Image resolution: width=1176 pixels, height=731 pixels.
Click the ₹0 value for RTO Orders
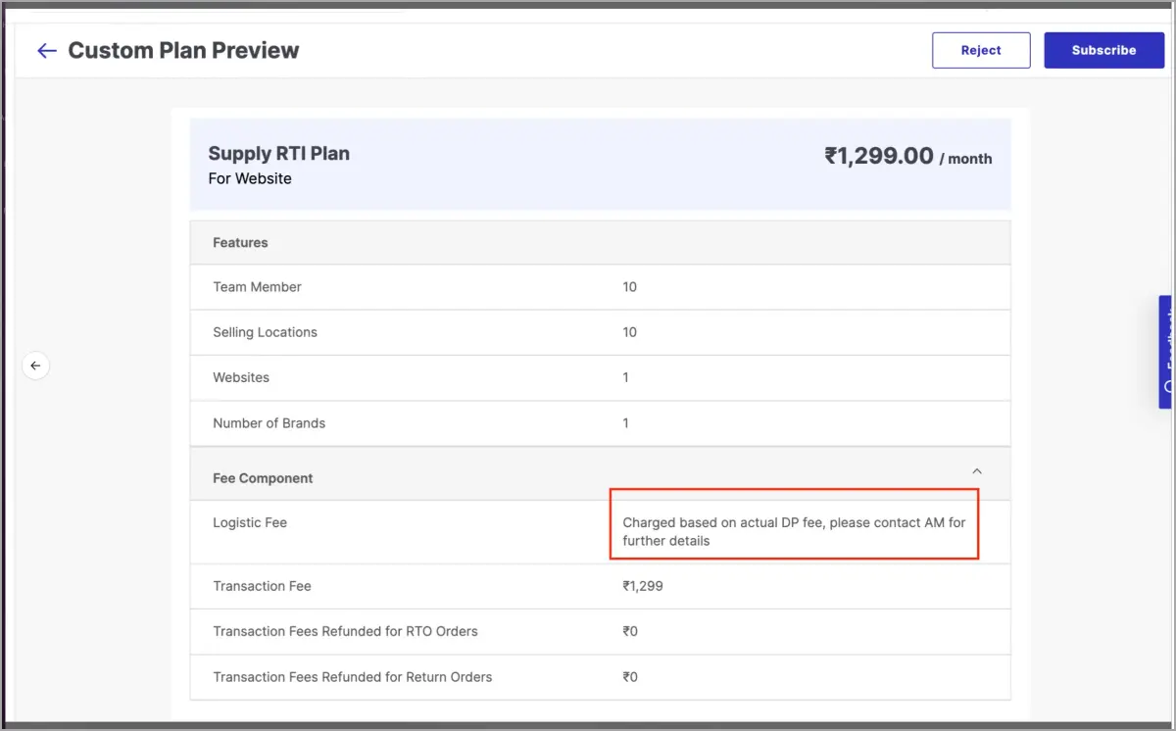(630, 631)
